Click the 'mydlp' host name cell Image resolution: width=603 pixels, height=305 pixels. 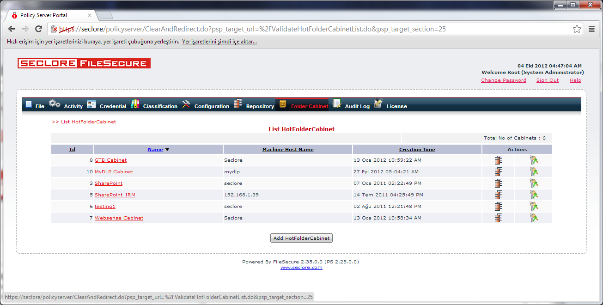[x=232, y=172]
